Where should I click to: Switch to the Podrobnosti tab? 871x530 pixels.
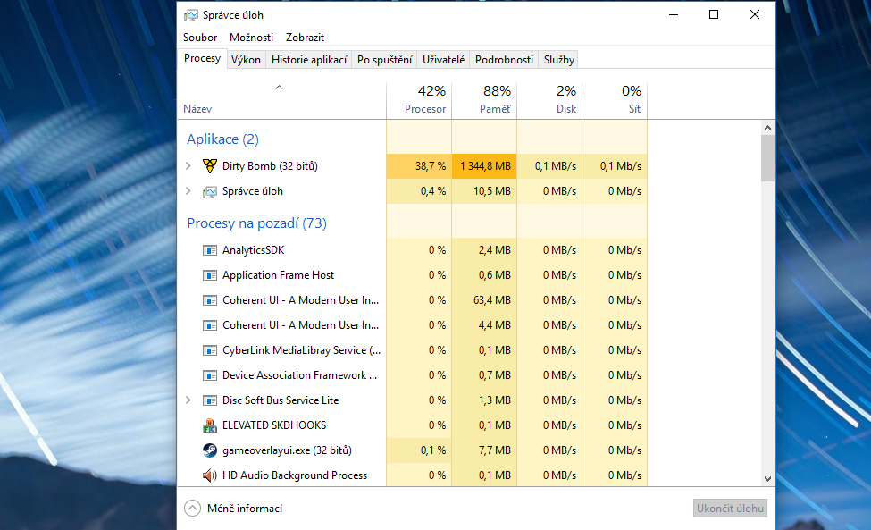point(504,60)
